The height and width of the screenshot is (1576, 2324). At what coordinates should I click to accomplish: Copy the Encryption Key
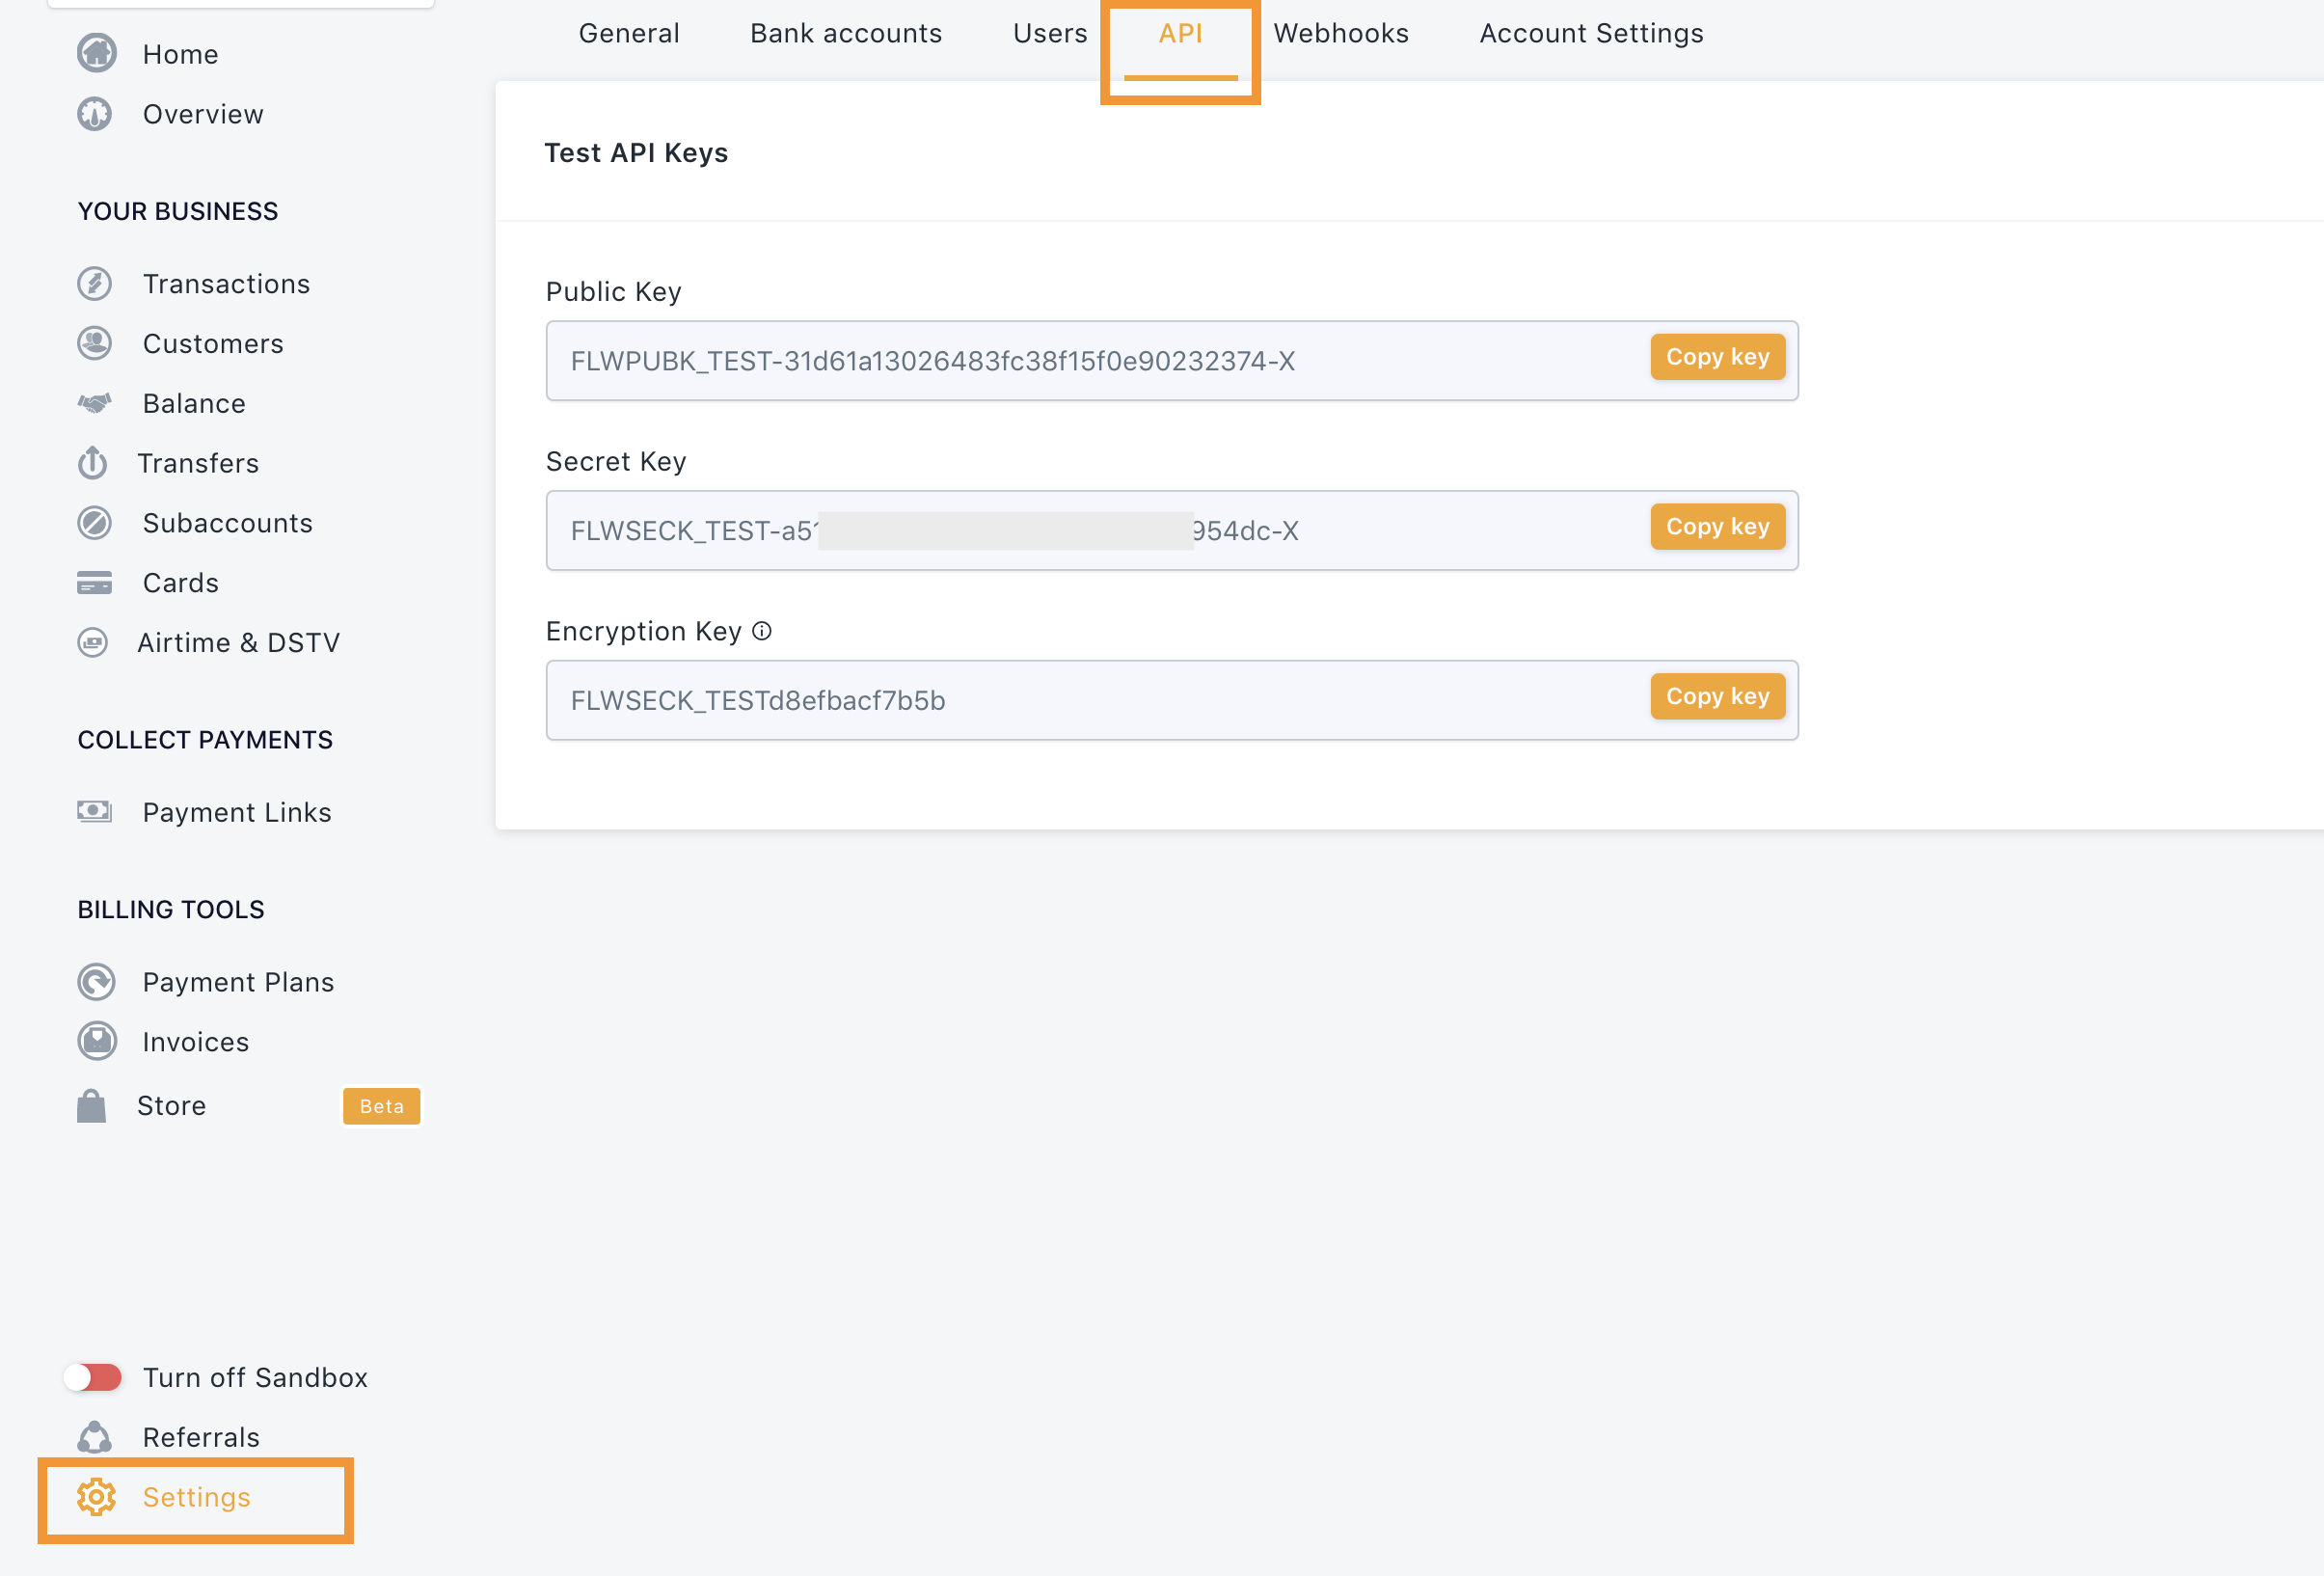(x=1717, y=697)
